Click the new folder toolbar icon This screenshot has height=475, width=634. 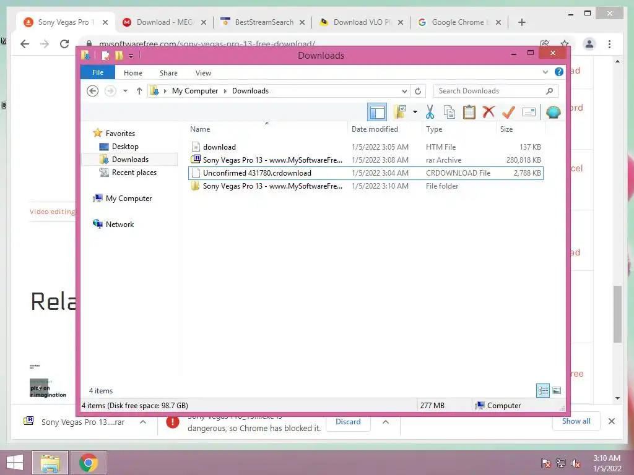pyautogui.click(x=400, y=112)
